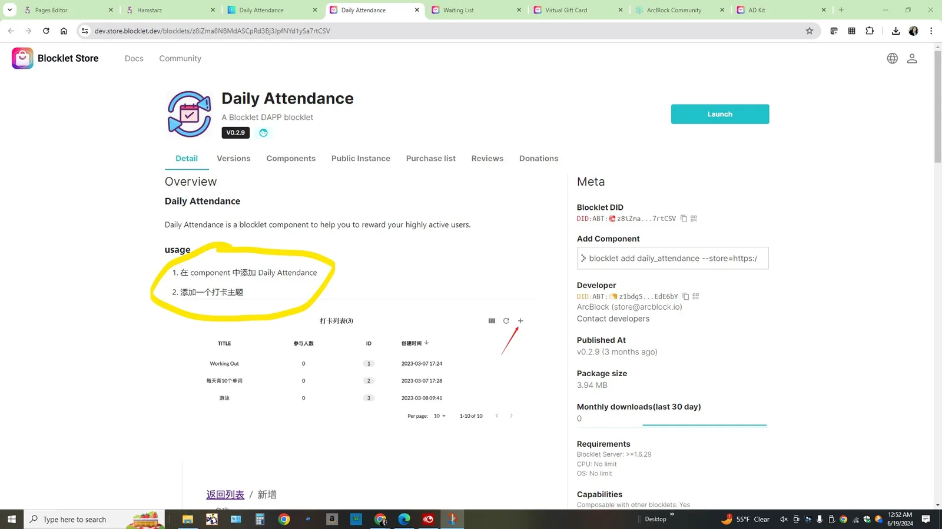Close the Hamstarz browser tab

(x=213, y=10)
